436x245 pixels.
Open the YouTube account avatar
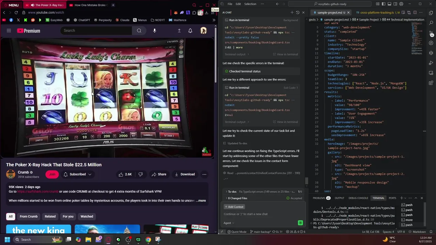204,31
